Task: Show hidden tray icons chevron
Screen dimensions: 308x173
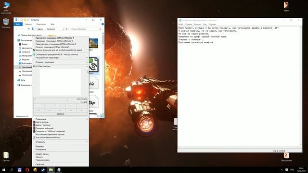Action: coord(282,170)
